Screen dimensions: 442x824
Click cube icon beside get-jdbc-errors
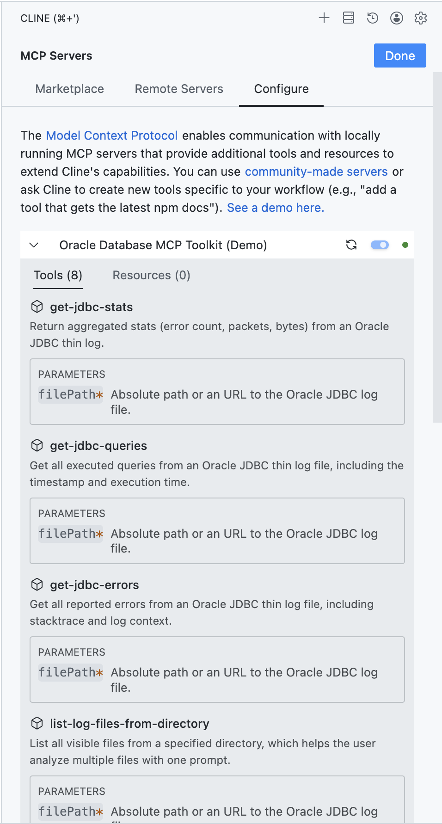(37, 584)
